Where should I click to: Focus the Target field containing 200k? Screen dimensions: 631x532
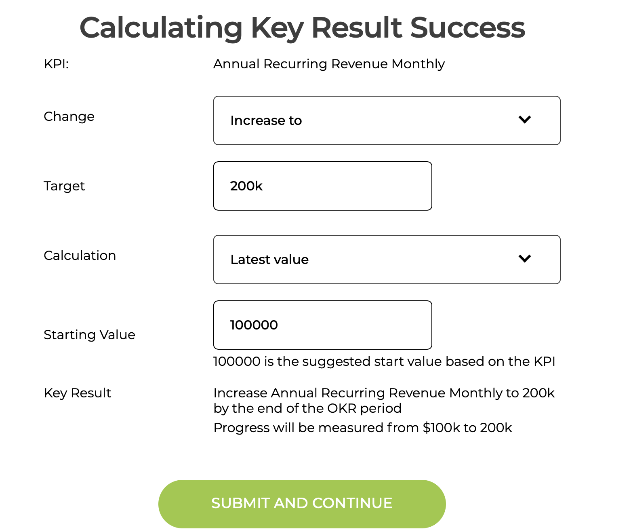[x=322, y=186]
